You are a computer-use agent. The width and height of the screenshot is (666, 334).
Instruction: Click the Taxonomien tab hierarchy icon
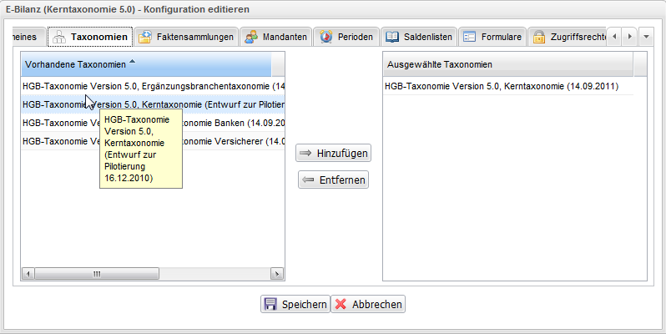pyautogui.click(x=59, y=37)
